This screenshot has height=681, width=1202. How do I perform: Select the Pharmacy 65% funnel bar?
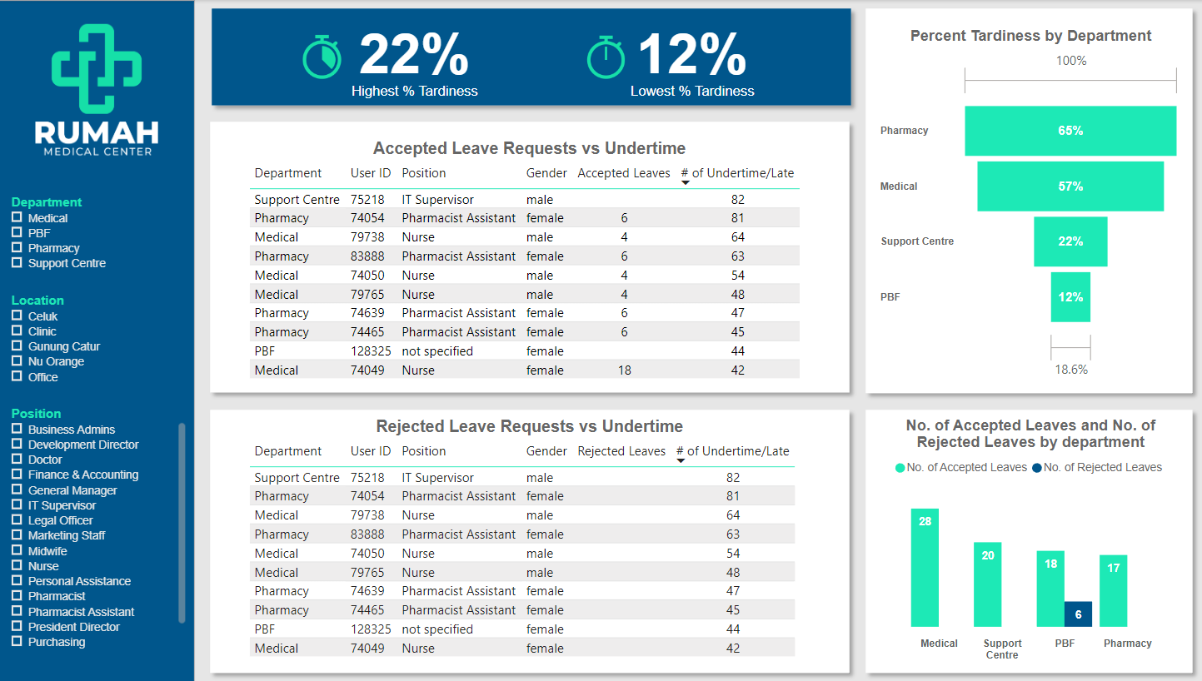[1070, 131]
